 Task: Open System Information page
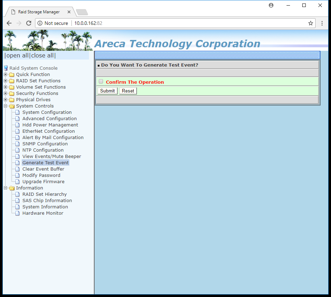(45, 207)
